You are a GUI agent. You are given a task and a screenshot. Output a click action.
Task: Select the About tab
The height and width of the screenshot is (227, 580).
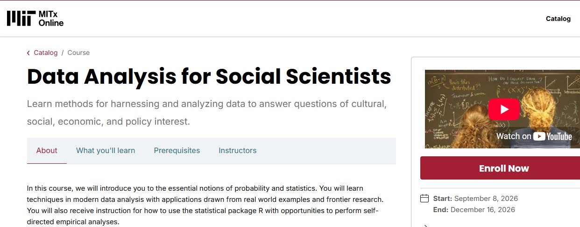click(47, 151)
